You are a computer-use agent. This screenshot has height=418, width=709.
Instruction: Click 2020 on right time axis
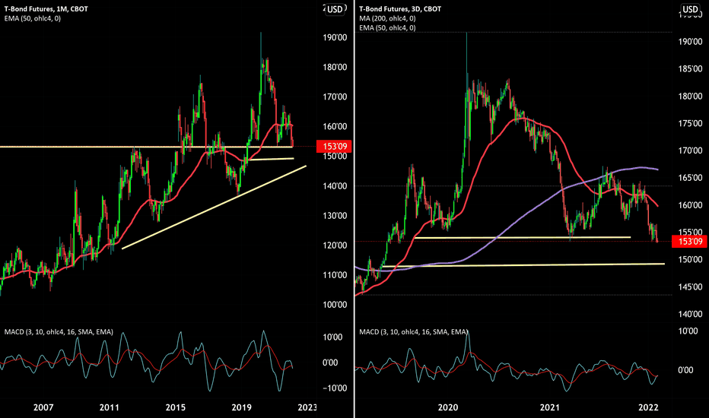coord(448,407)
